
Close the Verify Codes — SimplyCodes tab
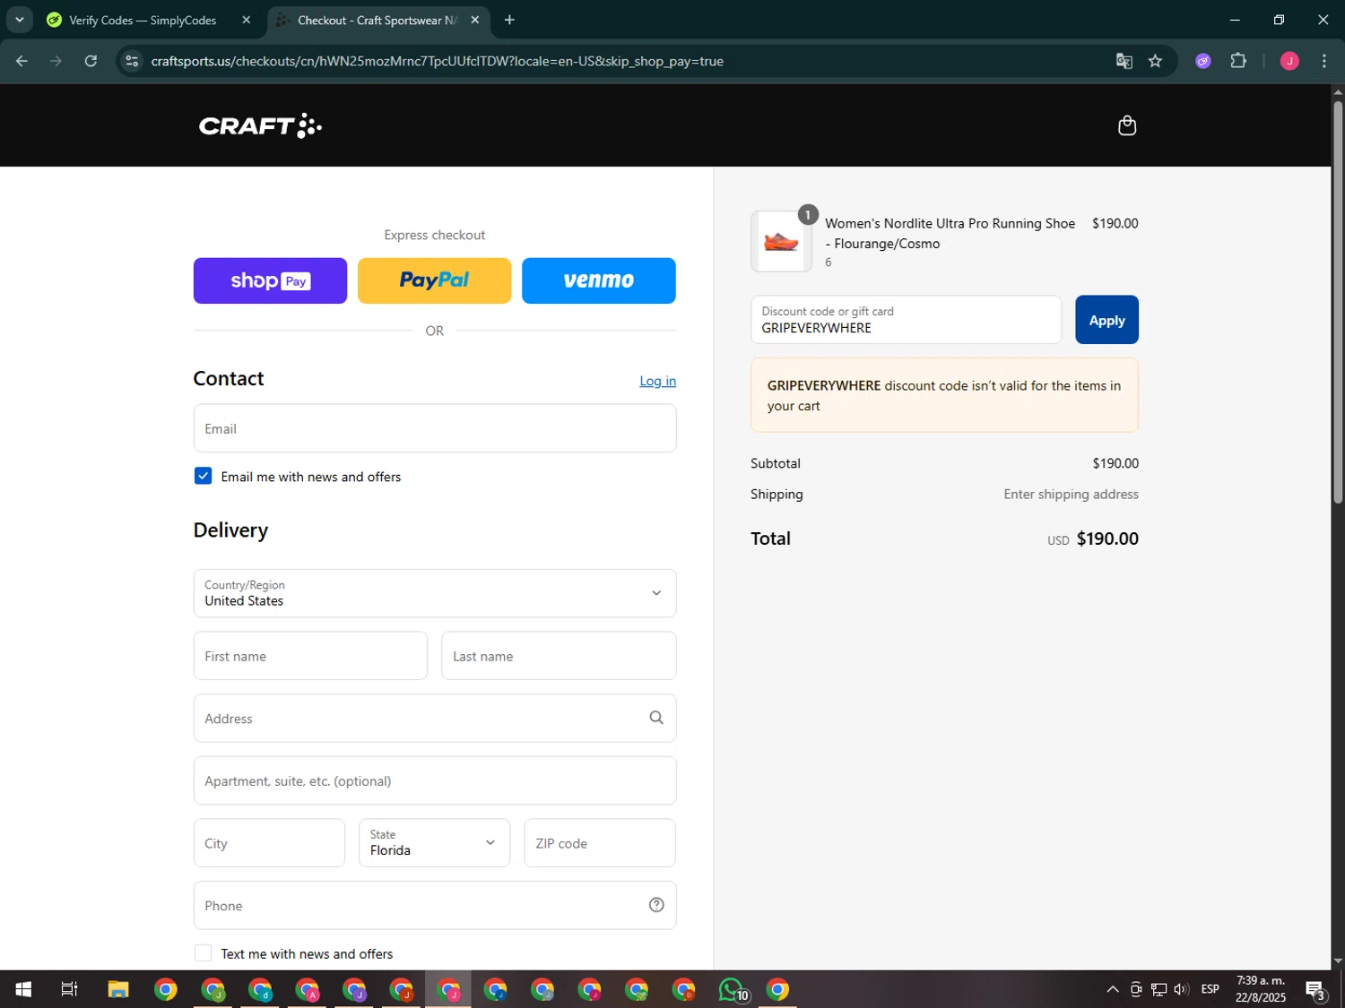(x=247, y=20)
